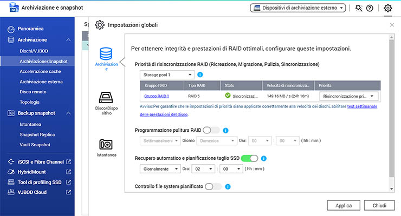This screenshot has height=216, width=401.
Task: Open the global settings gear icon
Action: (x=387, y=8)
